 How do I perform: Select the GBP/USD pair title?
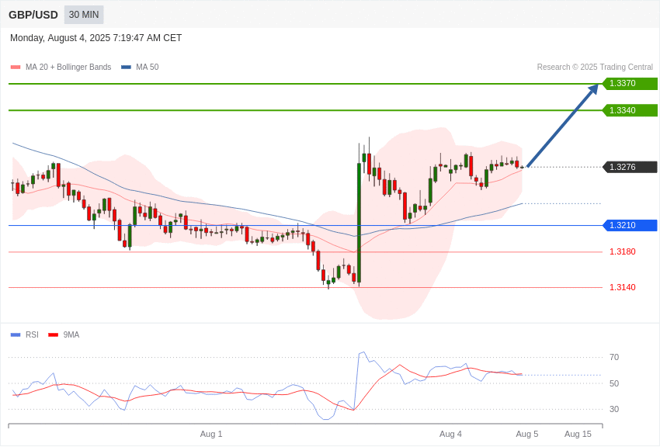tap(33, 15)
